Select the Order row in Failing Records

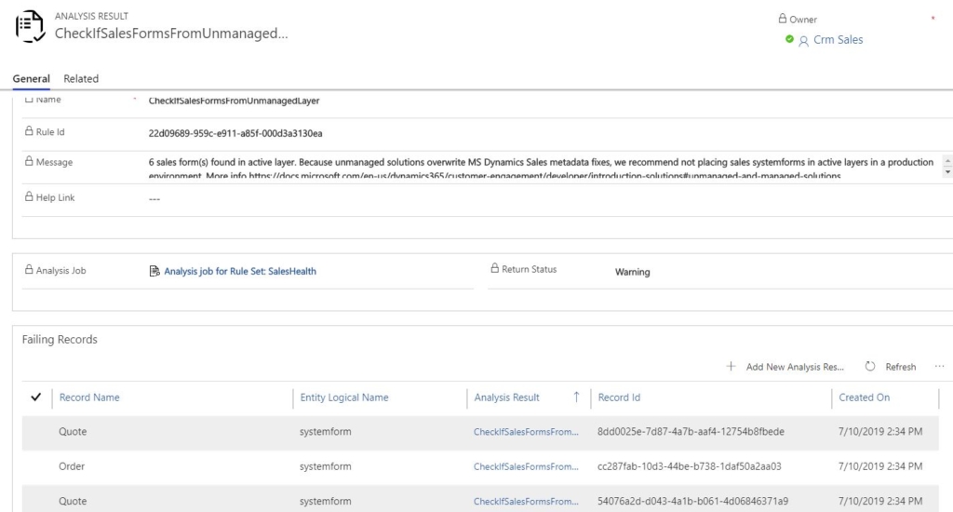73,466
